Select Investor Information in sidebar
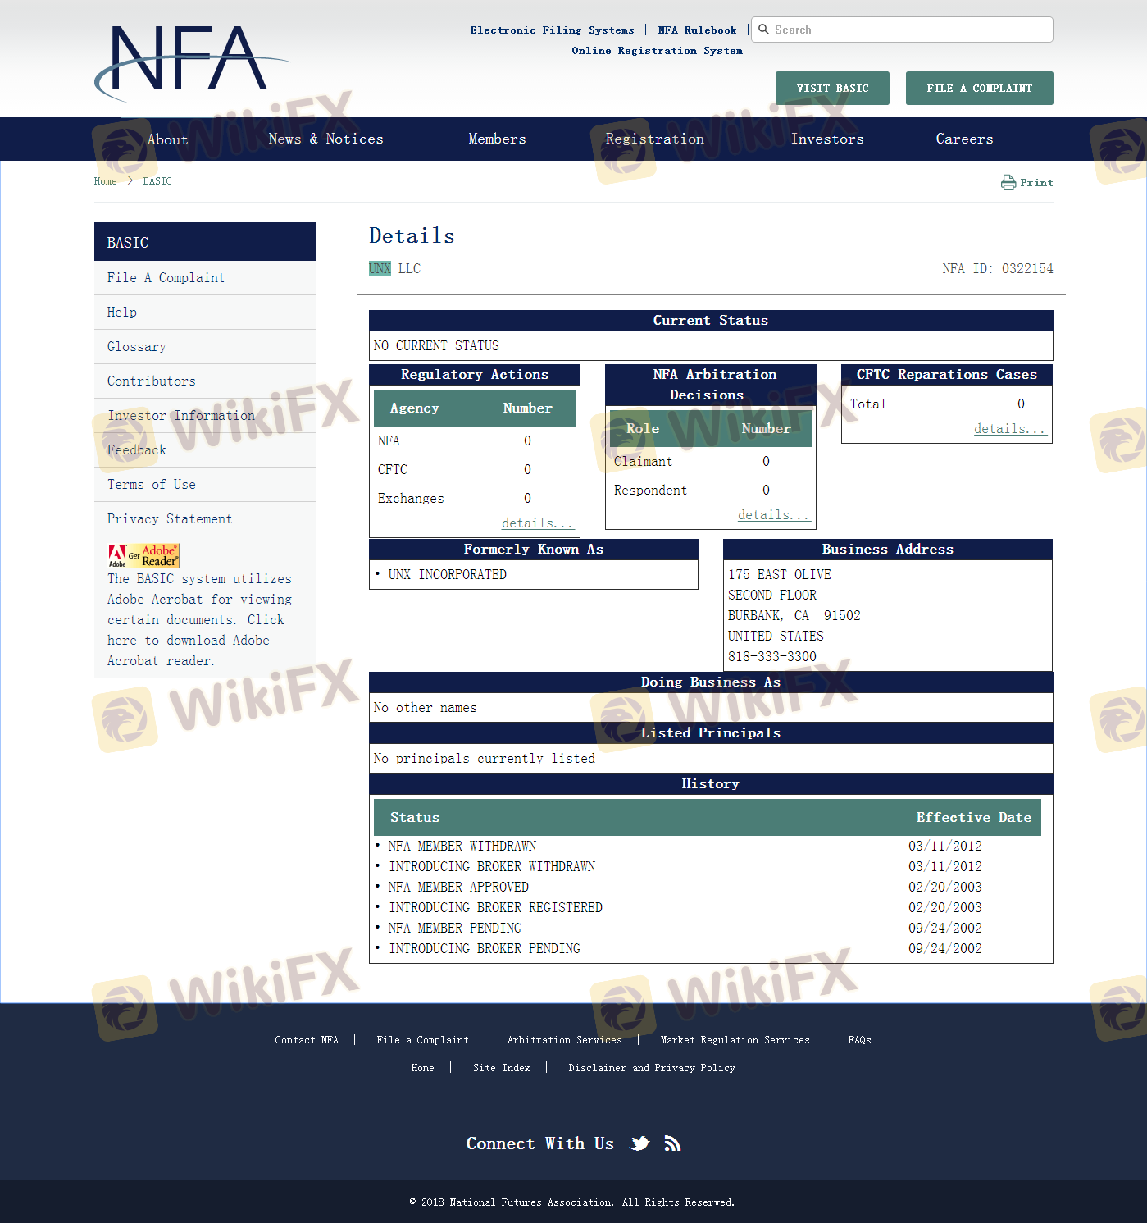Screen dimensions: 1147x1223 (180, 416)
